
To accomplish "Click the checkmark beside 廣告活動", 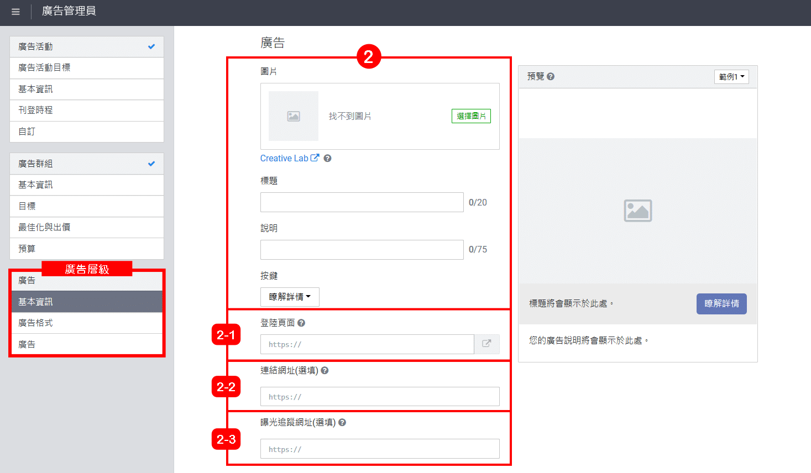I will (151, 46).
